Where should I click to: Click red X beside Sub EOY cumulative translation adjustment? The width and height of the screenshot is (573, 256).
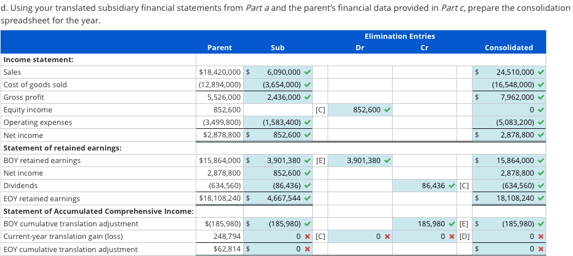308,249
